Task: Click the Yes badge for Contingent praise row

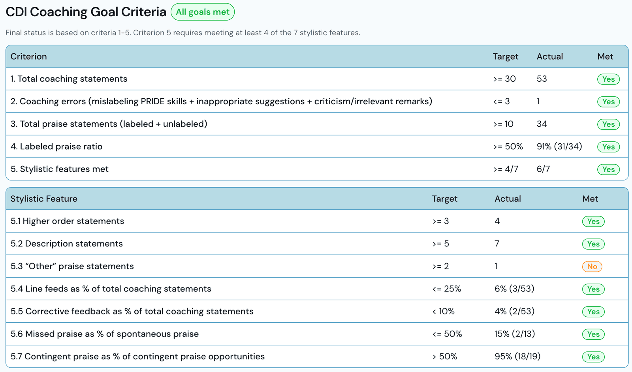Action: [593, 357]
